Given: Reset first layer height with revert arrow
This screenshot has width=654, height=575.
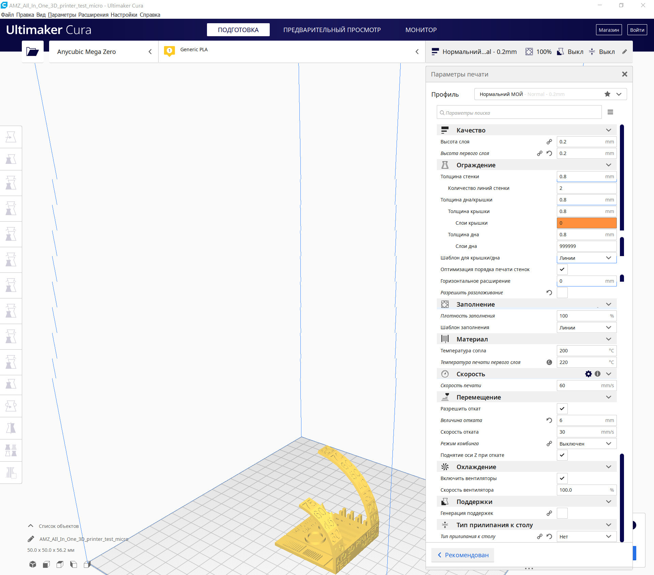Looking at the screenshot, I should click(549, 153).
